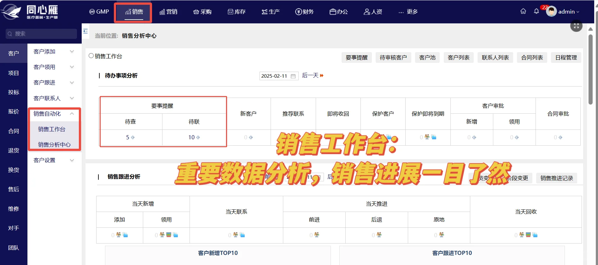Select the 销售工作台 radio button

coord(91,56)
